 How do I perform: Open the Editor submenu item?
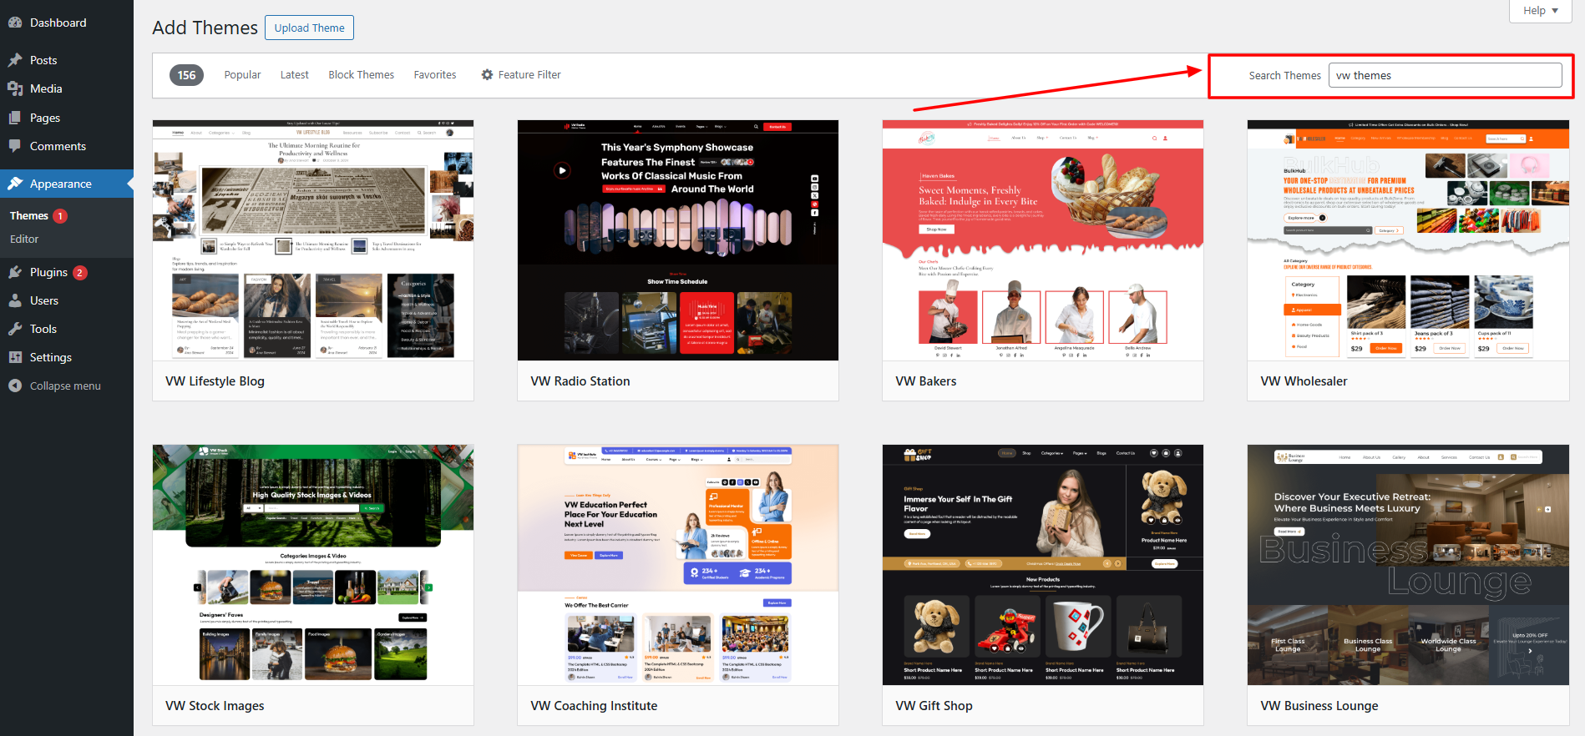point(24,239)
